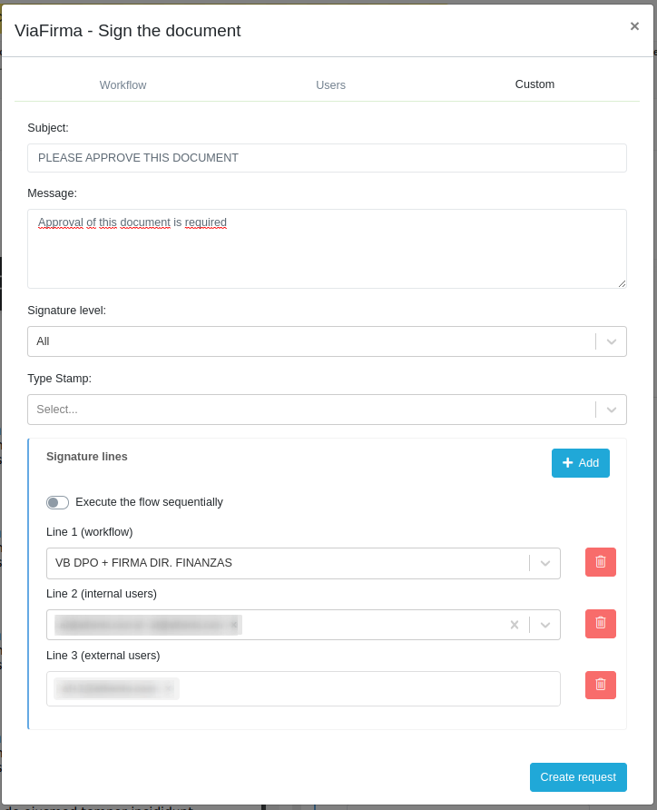Add a new signature line
This screenshot has width=657, height=810.
click(580, 463)
